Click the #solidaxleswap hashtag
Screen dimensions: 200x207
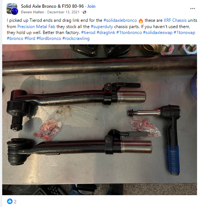pyautogui.click(x=158, y=33)
